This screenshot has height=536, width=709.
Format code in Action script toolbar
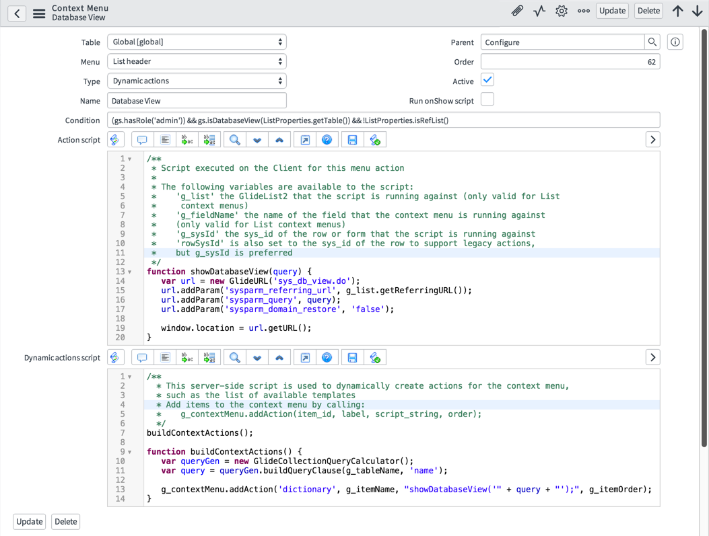(165, 140)
